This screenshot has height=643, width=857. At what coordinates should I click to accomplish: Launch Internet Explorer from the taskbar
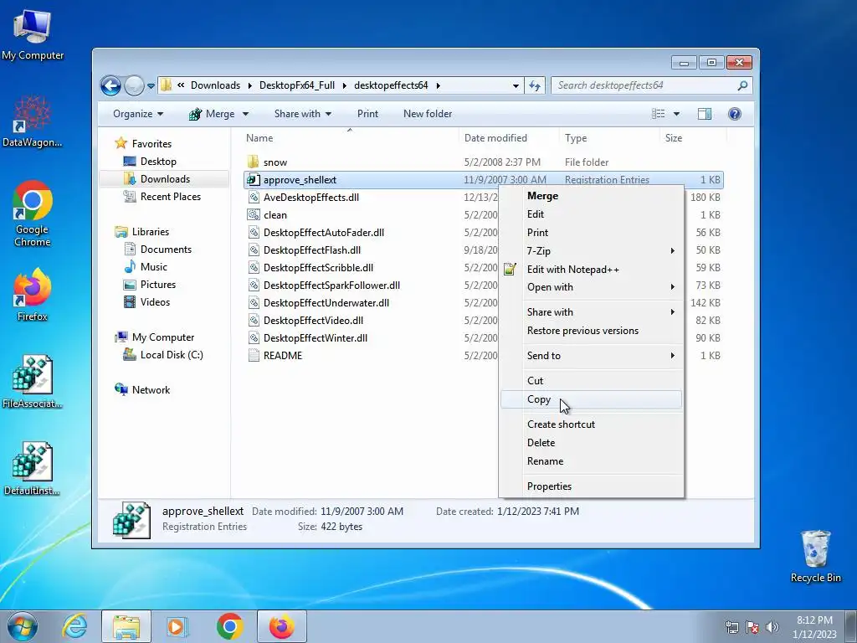(74, 626)
